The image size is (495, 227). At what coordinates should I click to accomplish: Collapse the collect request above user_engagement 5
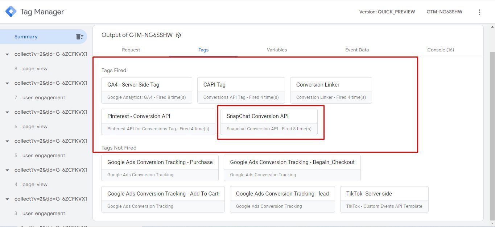coord(7,141)
